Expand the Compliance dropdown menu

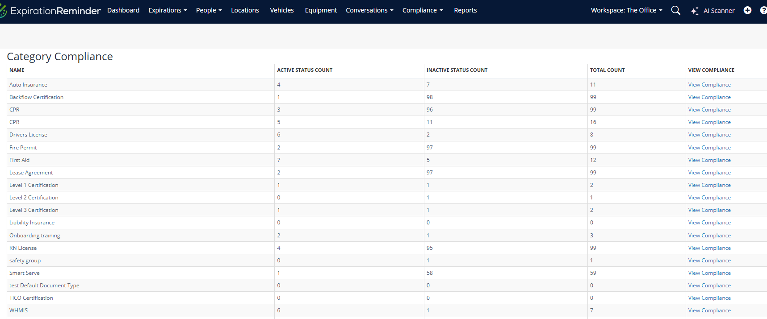click(x=422, y=10)
